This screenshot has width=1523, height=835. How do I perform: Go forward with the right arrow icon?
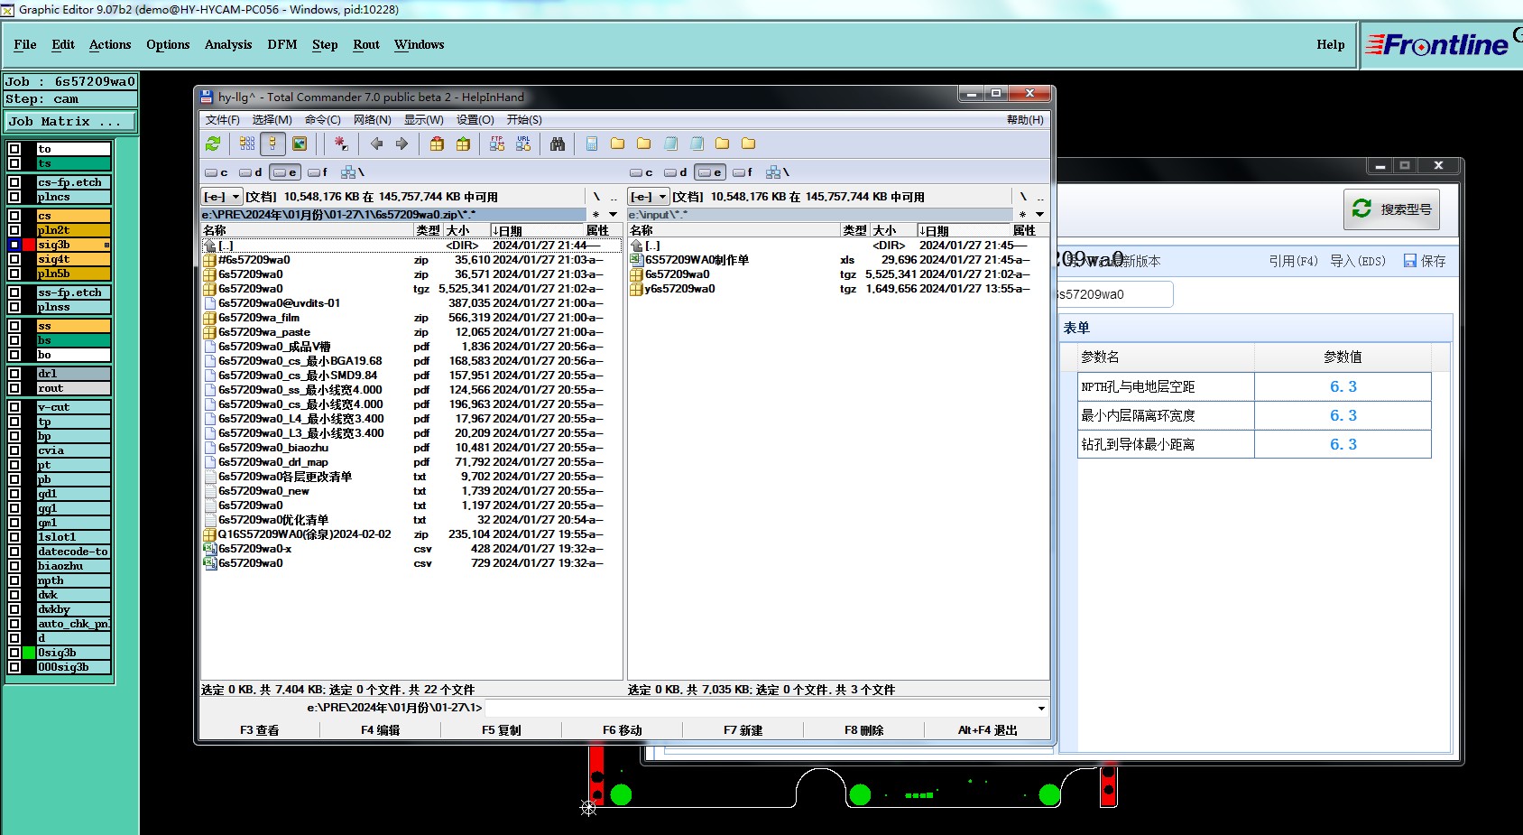(402, 144)
